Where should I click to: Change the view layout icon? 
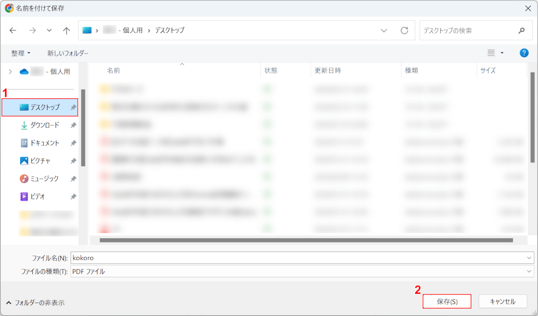pyautogui.click(x=491, y=53)
